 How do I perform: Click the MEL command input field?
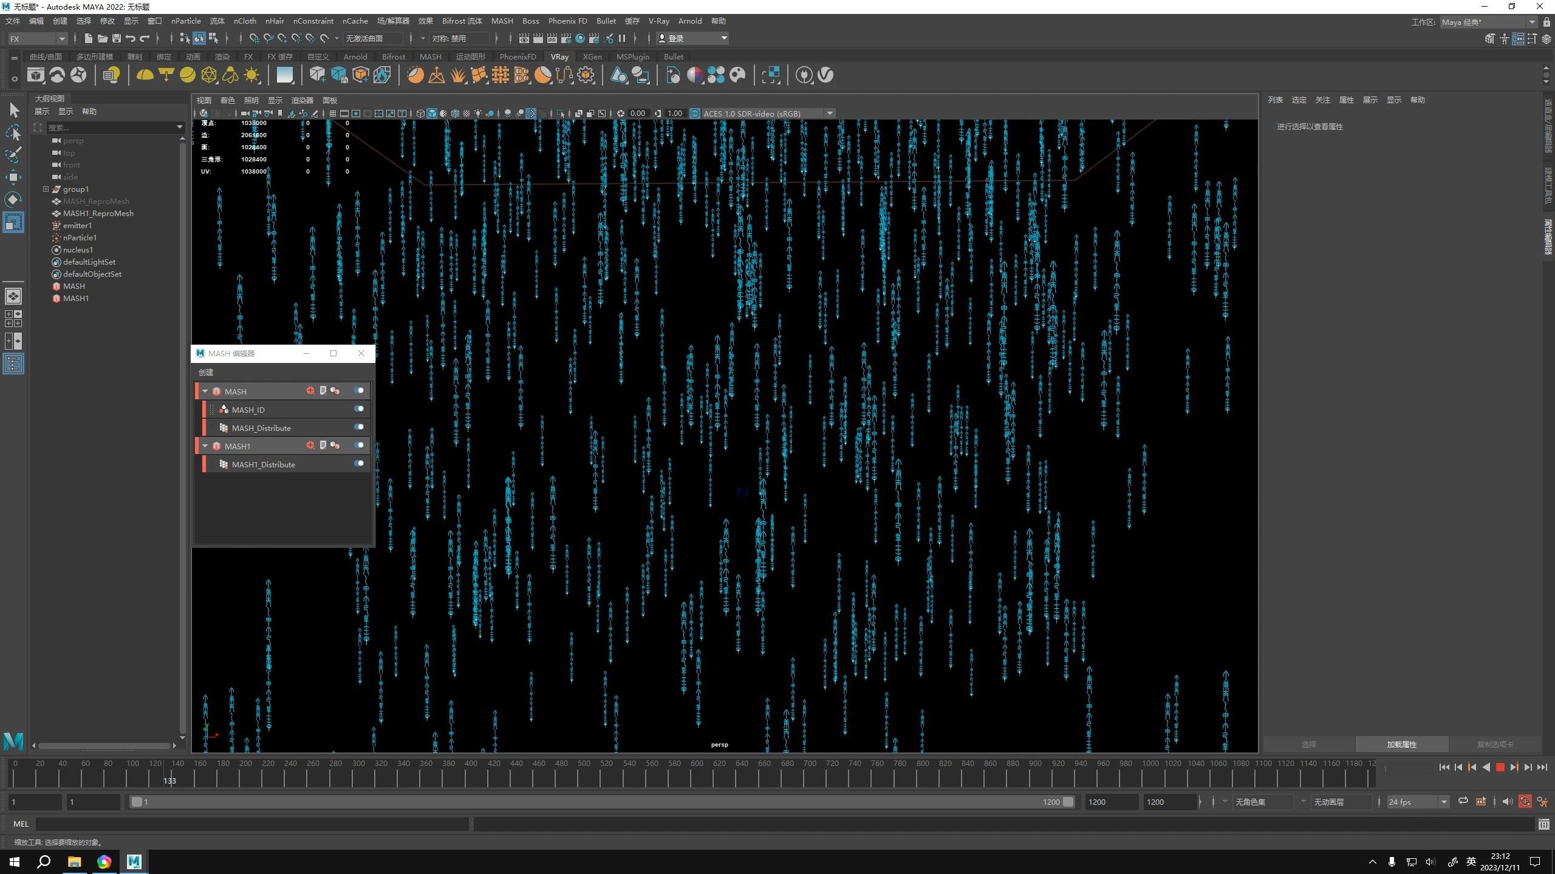(252, 824)
